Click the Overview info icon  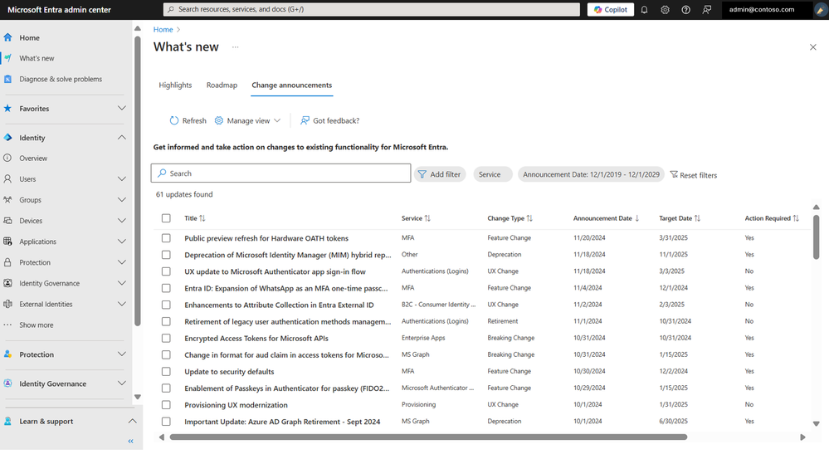(x=7, y=158)
